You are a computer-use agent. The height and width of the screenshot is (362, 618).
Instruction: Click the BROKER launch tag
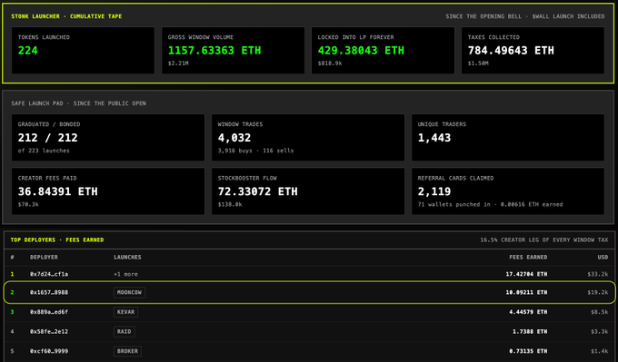(127, 351)
